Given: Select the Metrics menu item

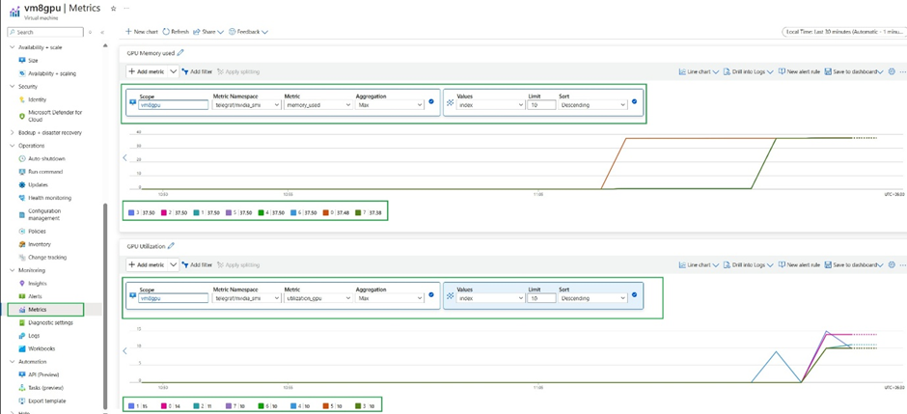Looking at the screenshot, I should [x=45, y=310].
